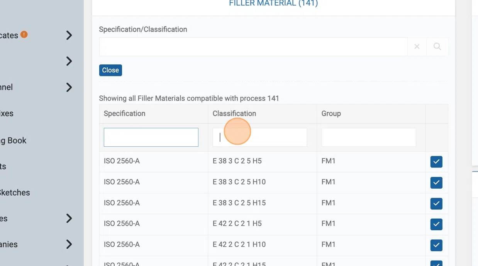Open the sidebar item ending in 'ts'

pos(3,166)
